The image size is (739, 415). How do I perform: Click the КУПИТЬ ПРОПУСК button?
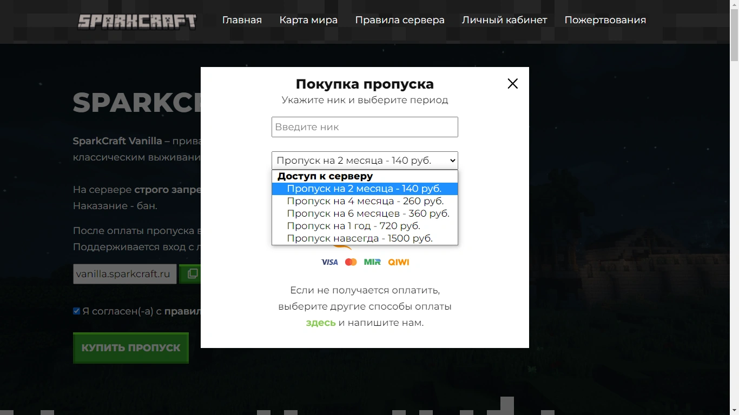[131, 348]
